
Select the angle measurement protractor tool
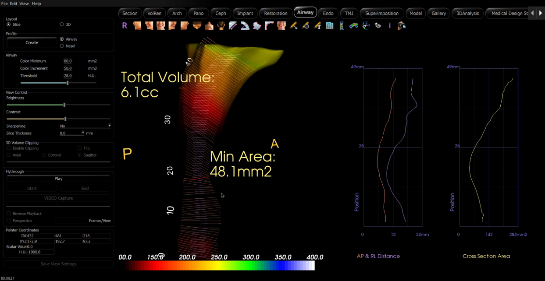click(245, 26)
